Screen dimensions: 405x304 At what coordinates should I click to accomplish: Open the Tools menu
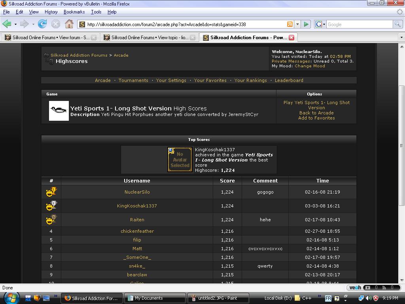[x=96, y=12]
